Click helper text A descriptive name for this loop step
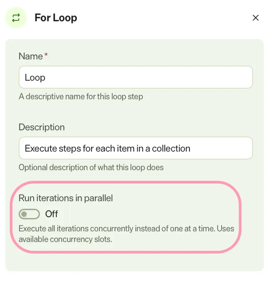The width and height of the screenshot is (269, 281). click(x=81, y=97)
